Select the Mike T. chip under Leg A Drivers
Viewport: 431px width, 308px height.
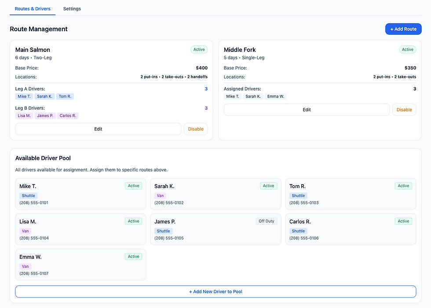(x=24, y=96)
